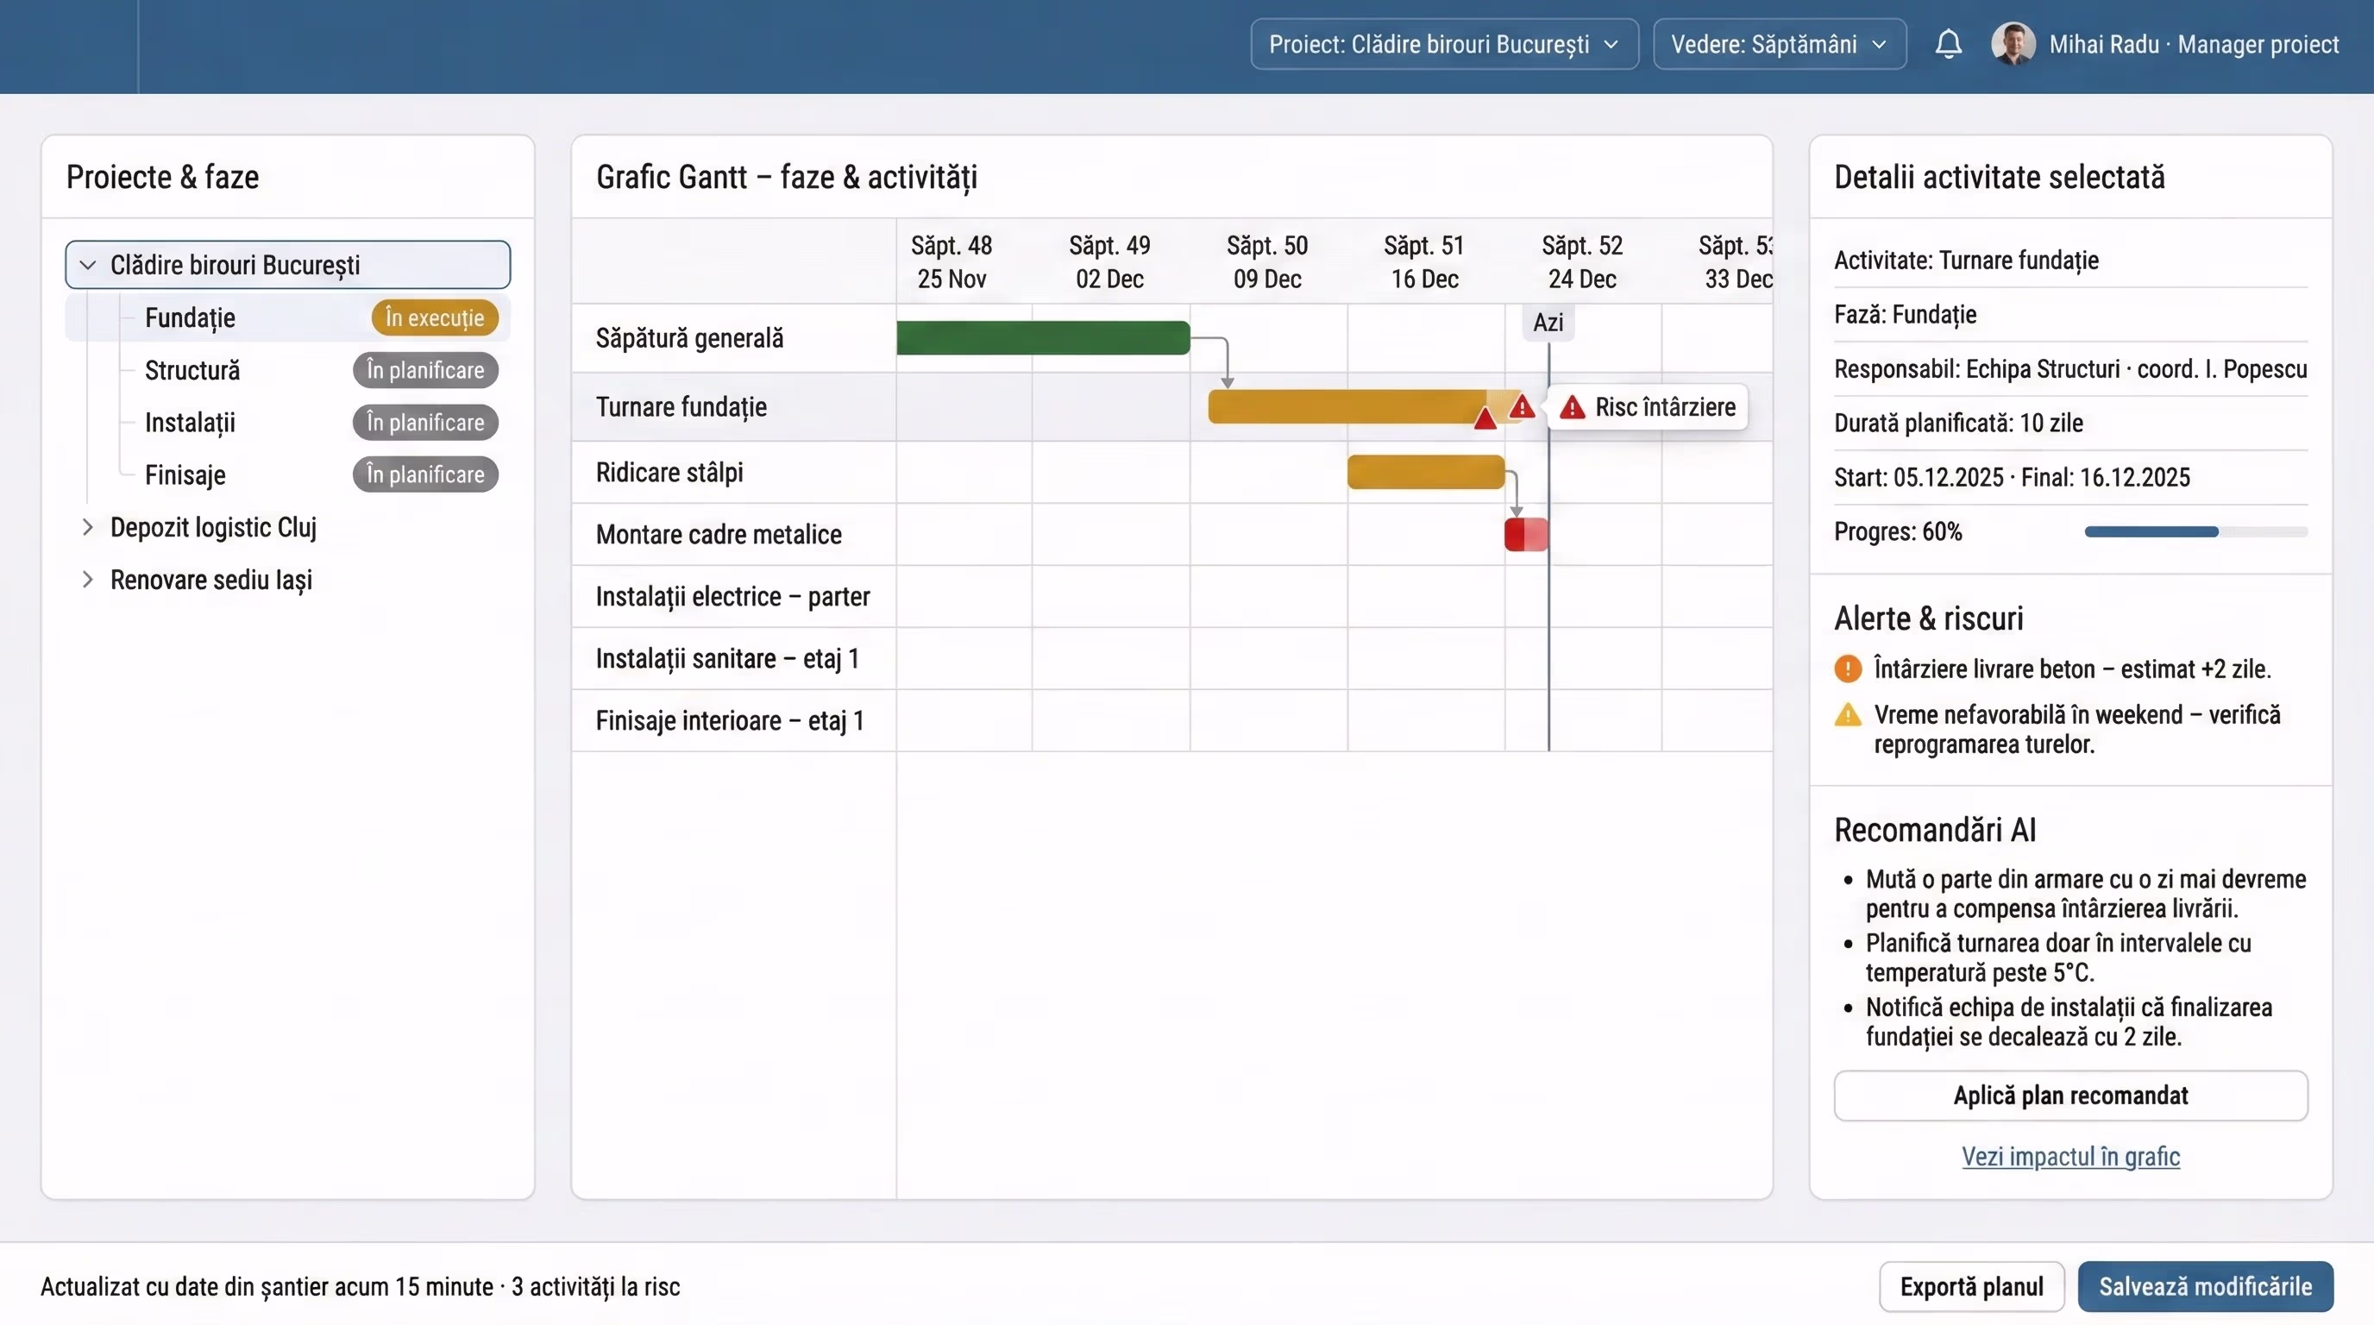This screenshot has width=2374, height=1325.
Task: Click Mihai Radu's profile avatar
Action: click(x=2013, y=43)
